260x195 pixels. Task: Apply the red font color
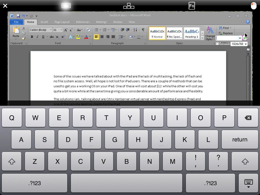[x=86, y=37]
